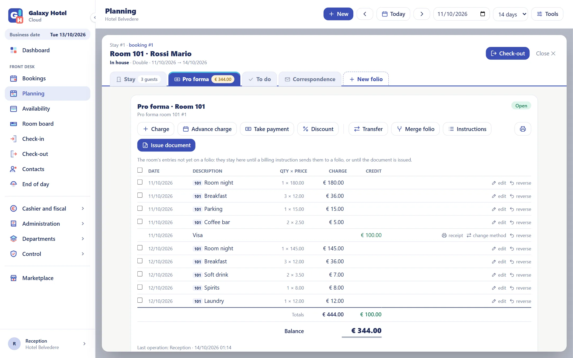Image resolution: width=573 pixels, height=358 pixels.
Task: Expand Departments menu
Action: tap(47, 239)
